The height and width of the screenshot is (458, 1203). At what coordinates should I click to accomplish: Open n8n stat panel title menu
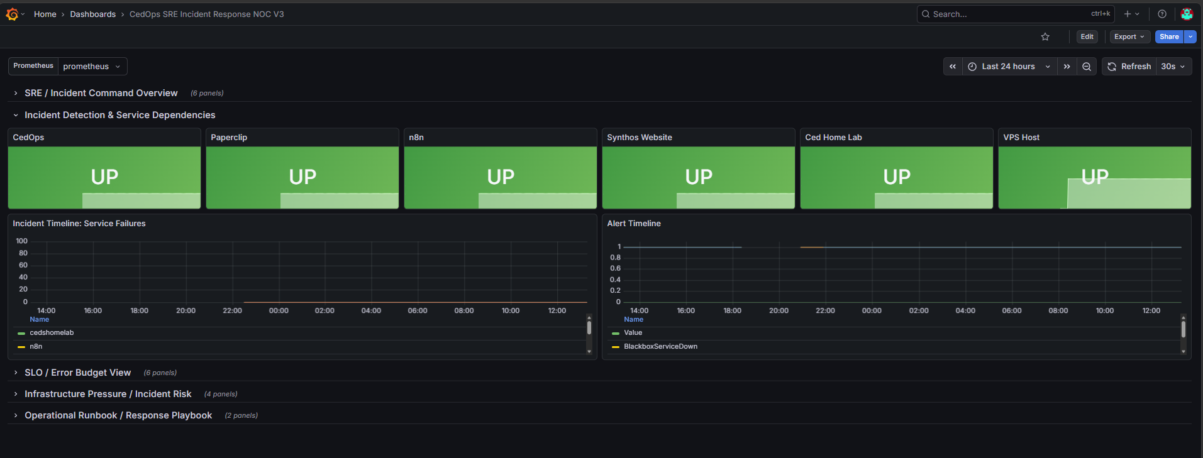416,138
